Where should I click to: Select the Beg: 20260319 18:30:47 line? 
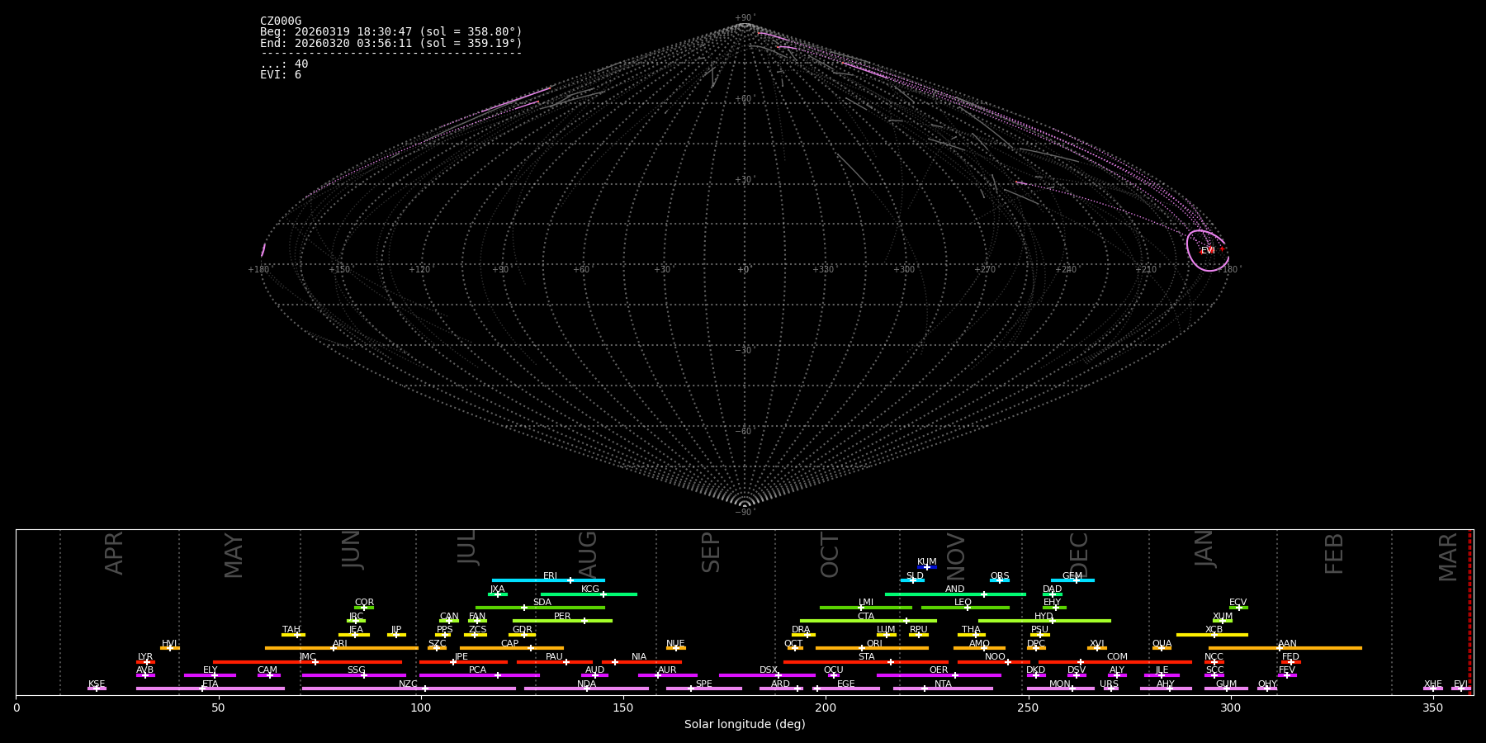[391, 32]
